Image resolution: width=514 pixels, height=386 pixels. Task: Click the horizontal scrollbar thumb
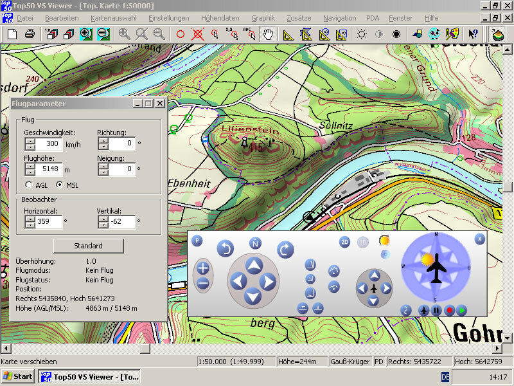click(145, 348)
